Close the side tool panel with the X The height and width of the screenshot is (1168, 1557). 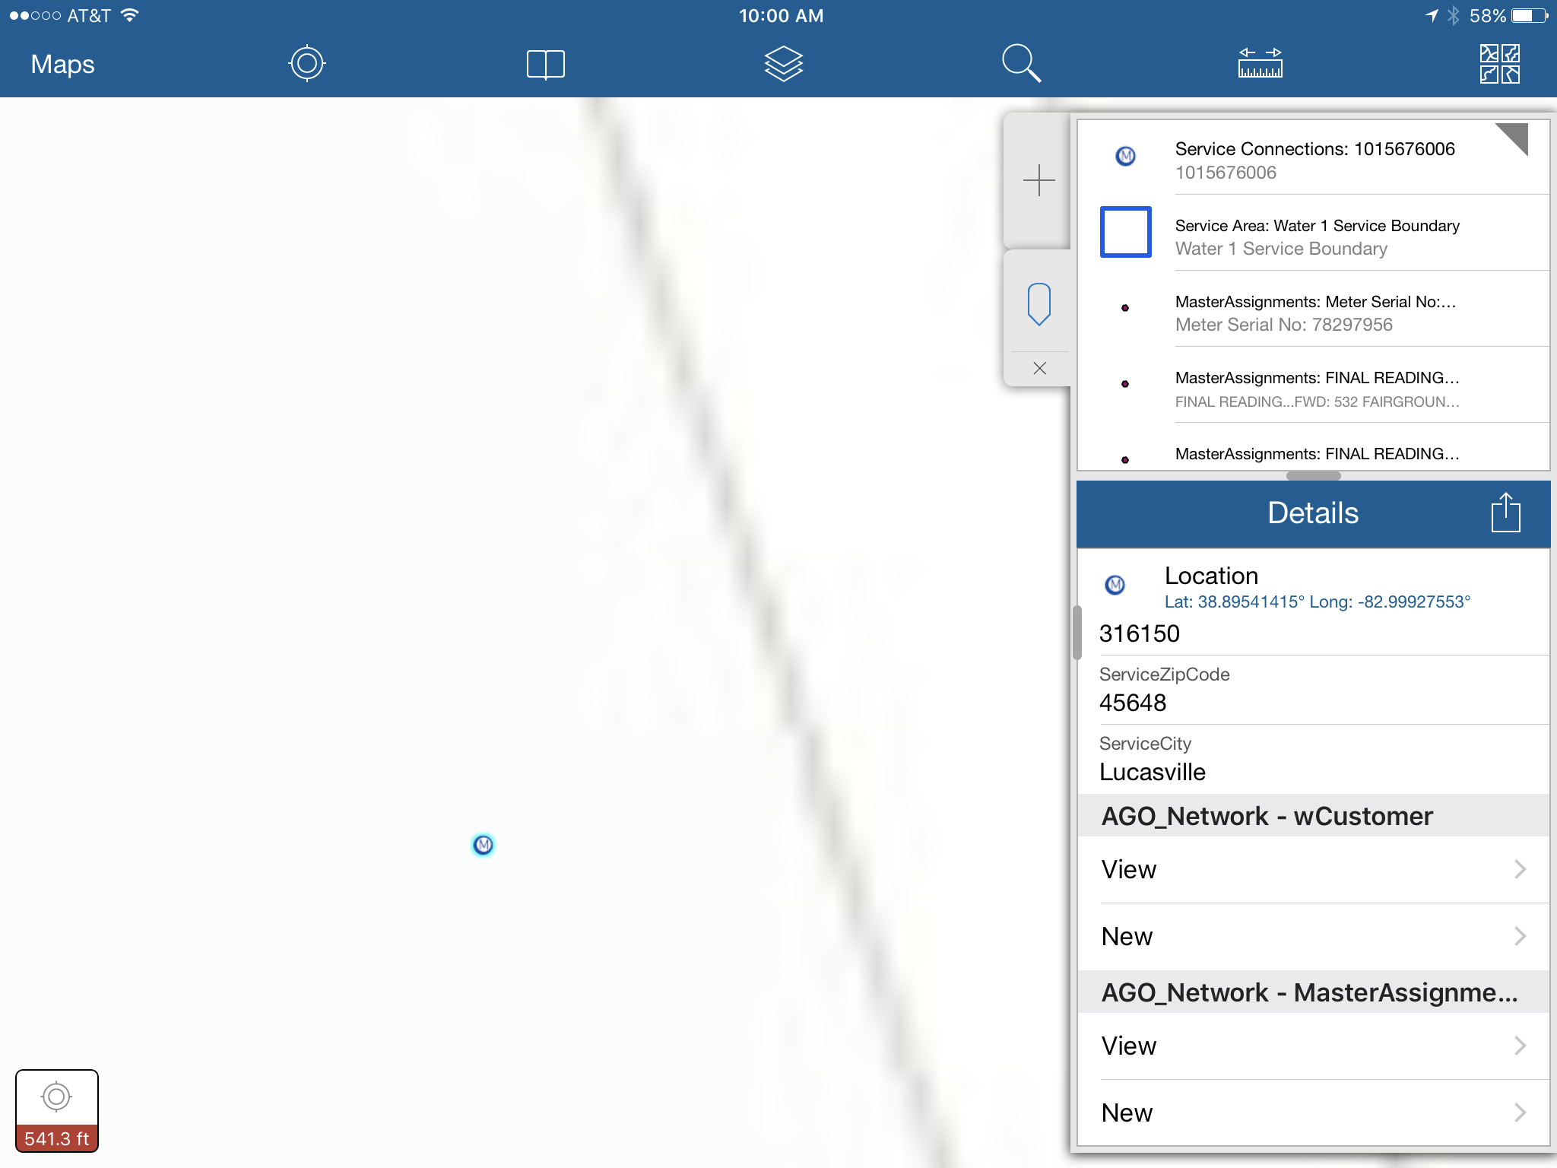pyautogui.click(x=1039, y=368)
